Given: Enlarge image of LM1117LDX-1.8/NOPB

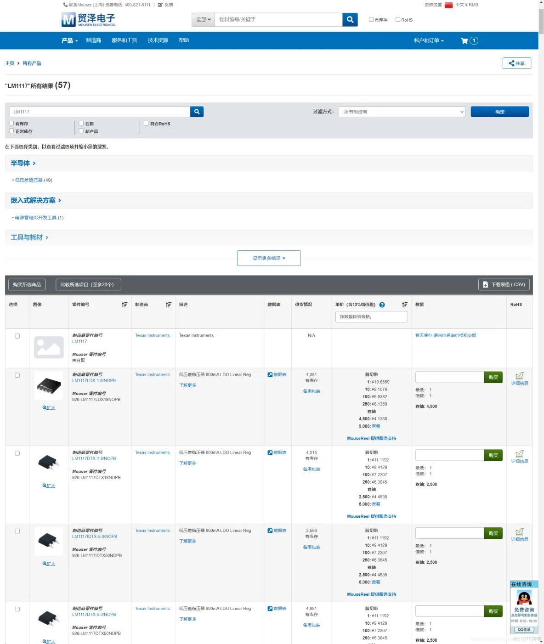Looking at the screenshot, I should (49, 408).
